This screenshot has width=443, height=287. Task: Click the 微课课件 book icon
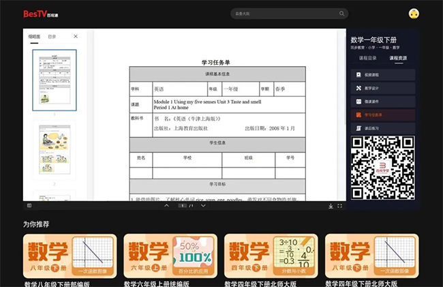point(358,102)
